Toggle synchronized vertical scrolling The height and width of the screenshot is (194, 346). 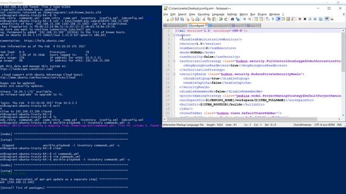click(256, 19)
